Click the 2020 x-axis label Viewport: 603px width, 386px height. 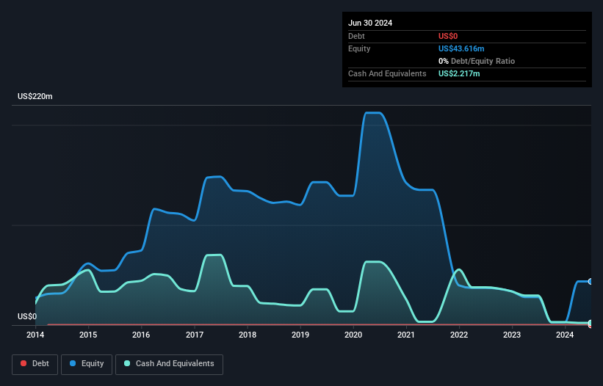[x=353, y=335]
